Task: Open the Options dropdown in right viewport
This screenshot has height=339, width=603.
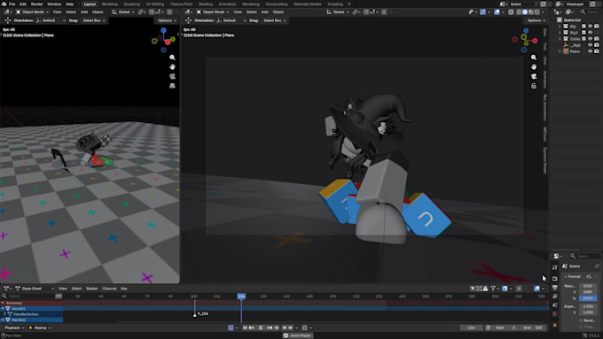Action: click(x=536, y=20)
